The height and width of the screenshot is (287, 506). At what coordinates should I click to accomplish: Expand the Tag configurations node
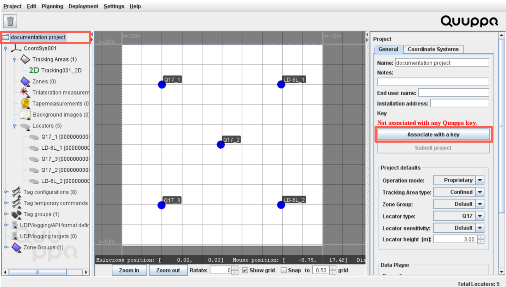6,192
